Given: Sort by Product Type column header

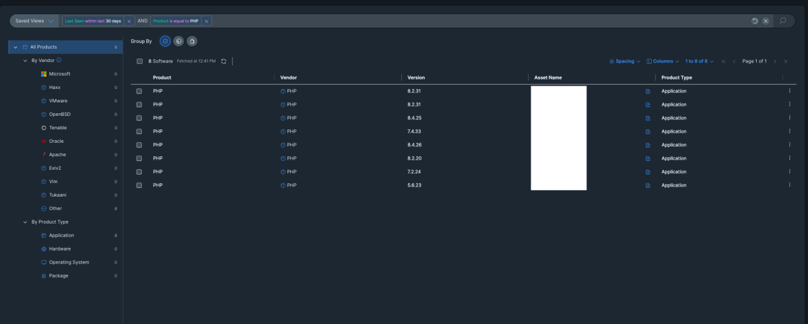Looking at the screenshot, I should coord(677,77).
